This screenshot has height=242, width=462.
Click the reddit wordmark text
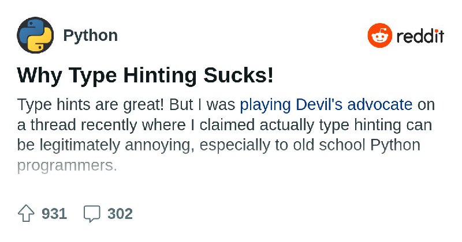click(x=420, y=36)
